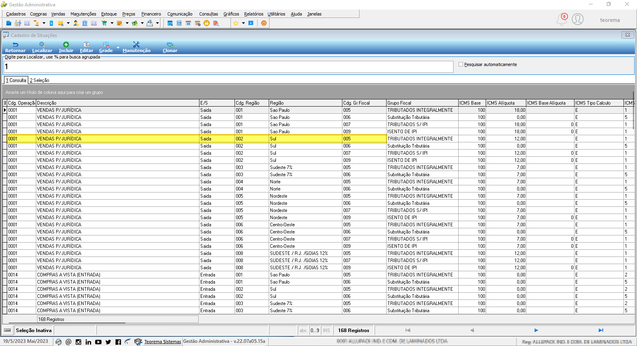Image resolution: width=637 pixels, height=346 pixels.
Task: Enable Pesquisar automaticamente checkbox
Action: pos(461,64)
